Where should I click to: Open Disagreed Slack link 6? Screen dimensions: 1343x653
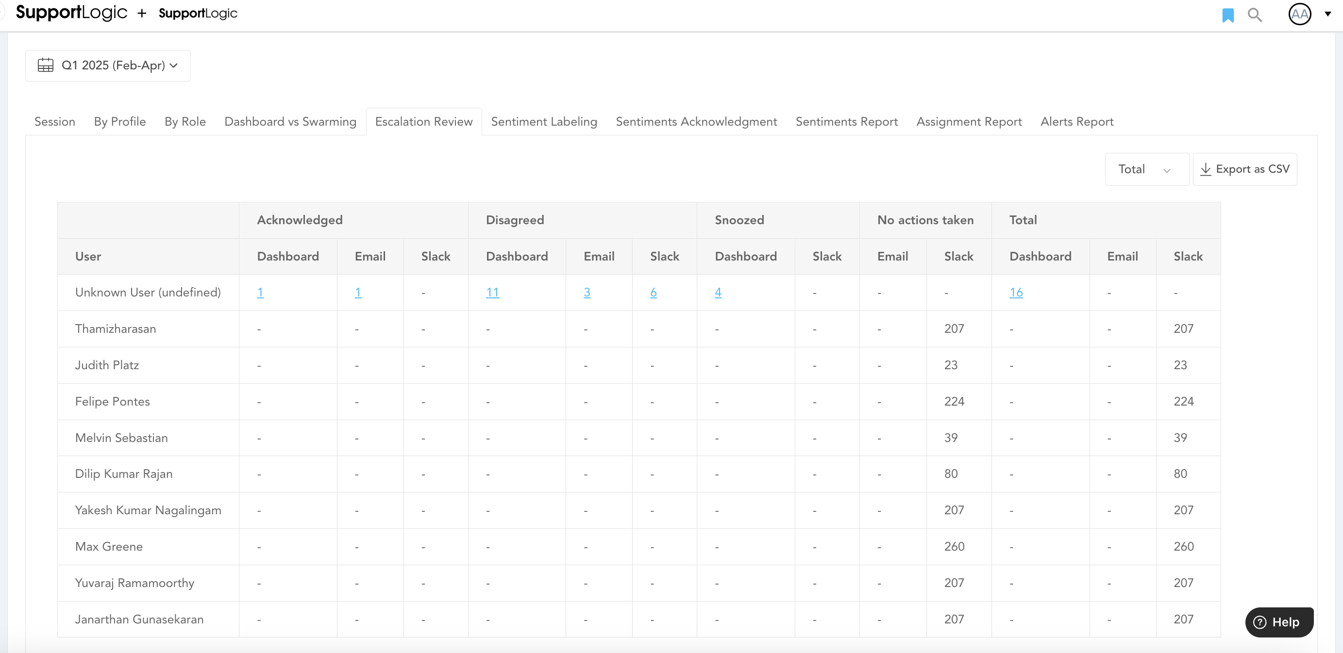(x=653, y=292)
